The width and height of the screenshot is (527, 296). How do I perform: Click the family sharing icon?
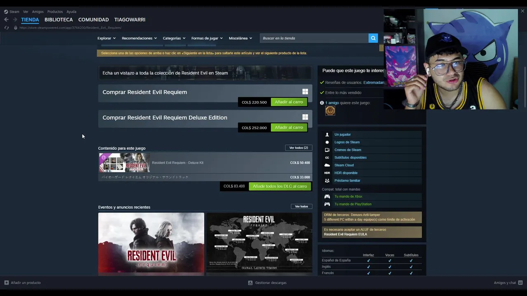(327, 180)
